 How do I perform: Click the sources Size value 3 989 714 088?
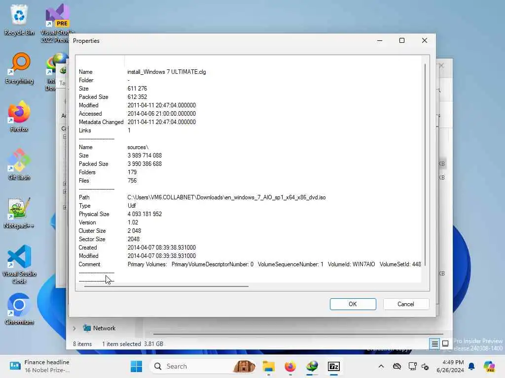[144, 156]
